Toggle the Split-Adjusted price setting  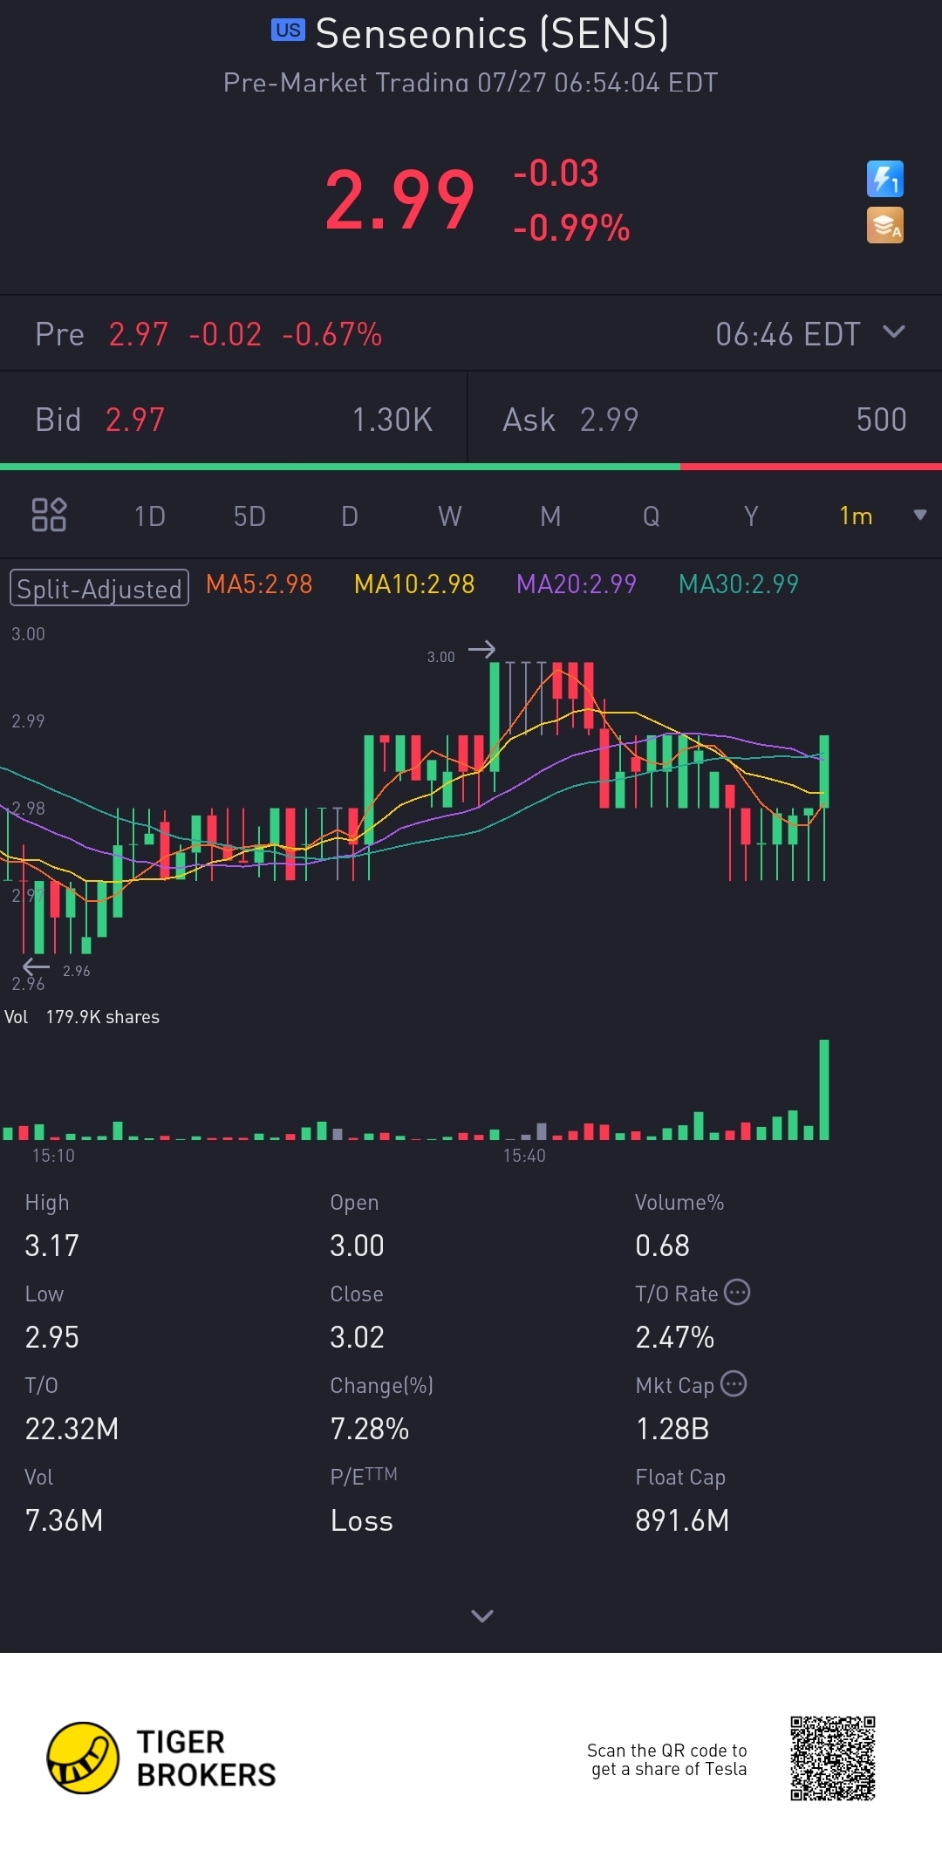[99, 588]
